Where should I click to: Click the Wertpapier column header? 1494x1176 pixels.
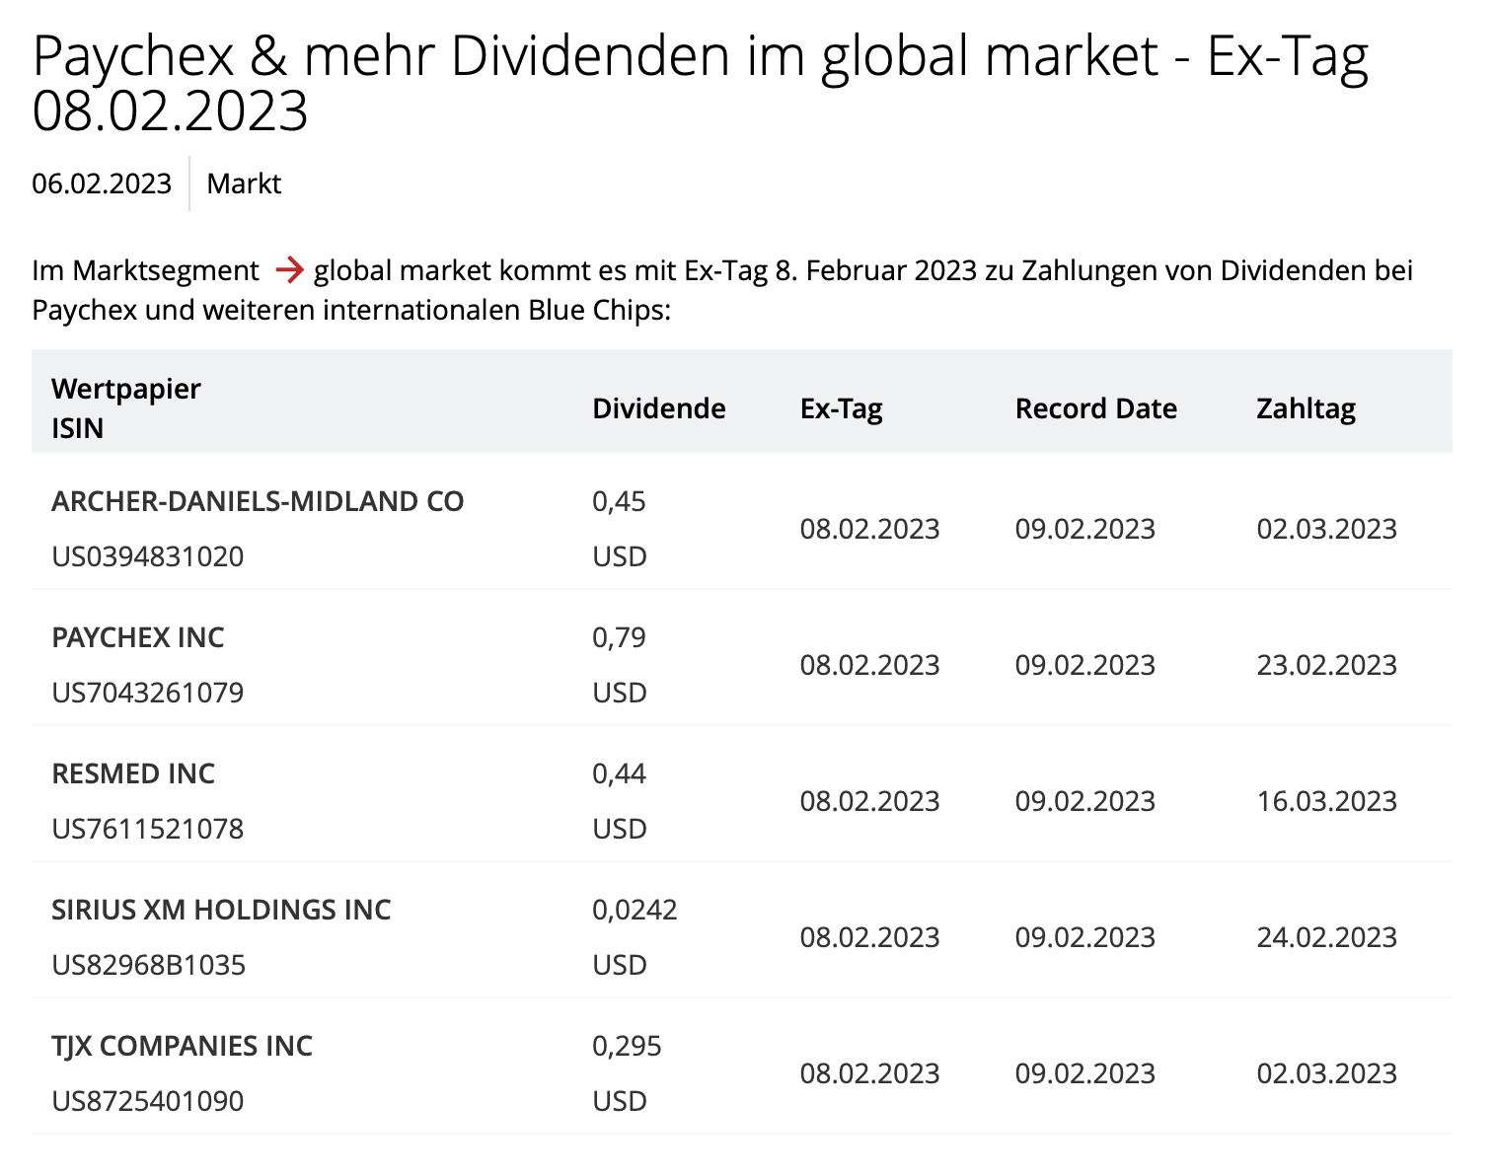[x=125, y=389]
